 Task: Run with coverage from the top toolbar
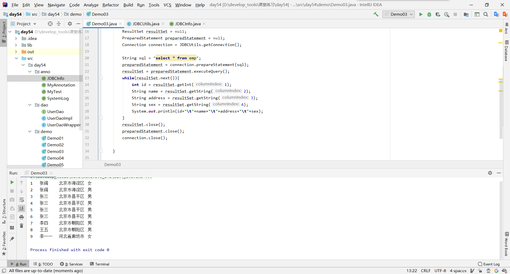438,14
